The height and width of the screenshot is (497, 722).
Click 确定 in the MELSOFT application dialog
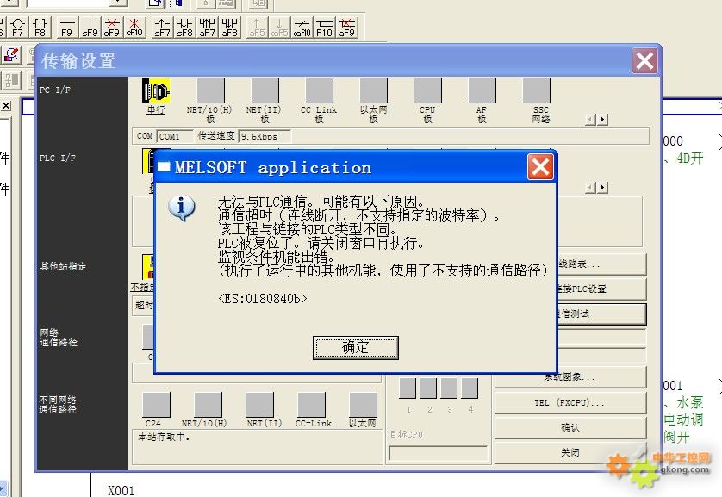click(x=356, y=347)
